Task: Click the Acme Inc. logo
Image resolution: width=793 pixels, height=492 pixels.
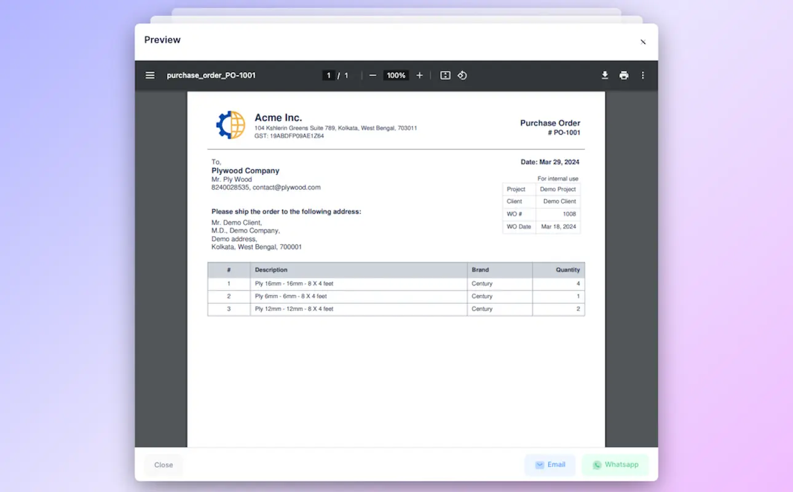Action: pyautogui.click(x=230, y=124)
